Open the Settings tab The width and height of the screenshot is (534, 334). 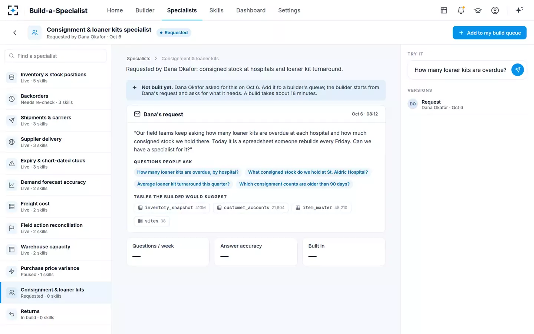(289, 10)
